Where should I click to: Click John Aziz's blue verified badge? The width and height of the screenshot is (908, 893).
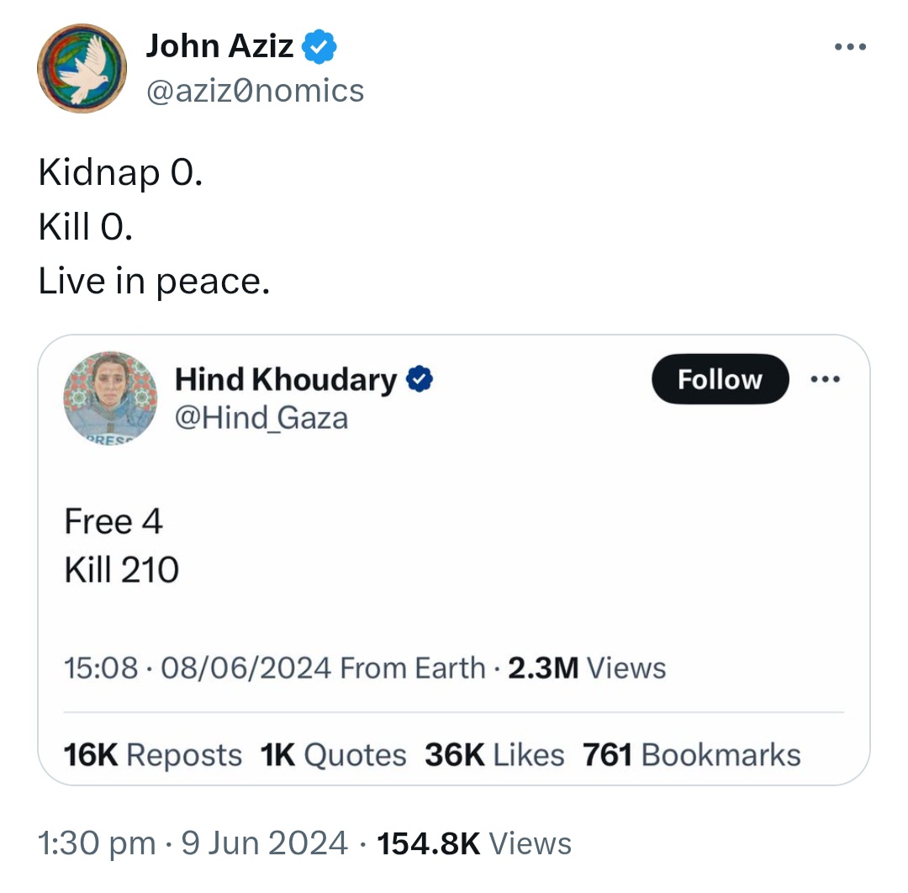319,47
